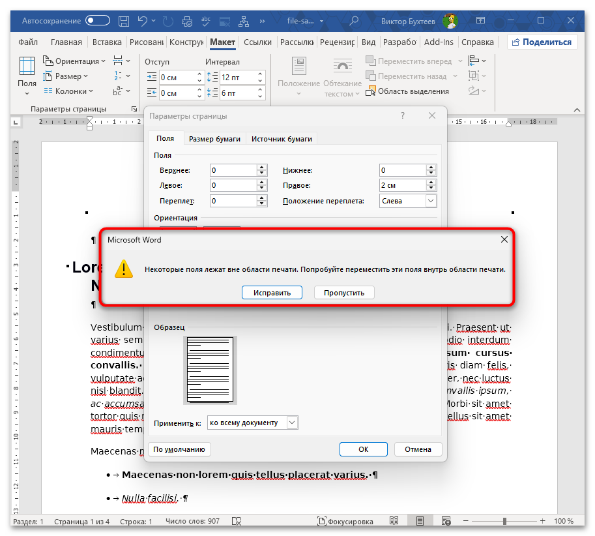Click the Undo arrow icon
595x536 pixels.
(142, 21)
